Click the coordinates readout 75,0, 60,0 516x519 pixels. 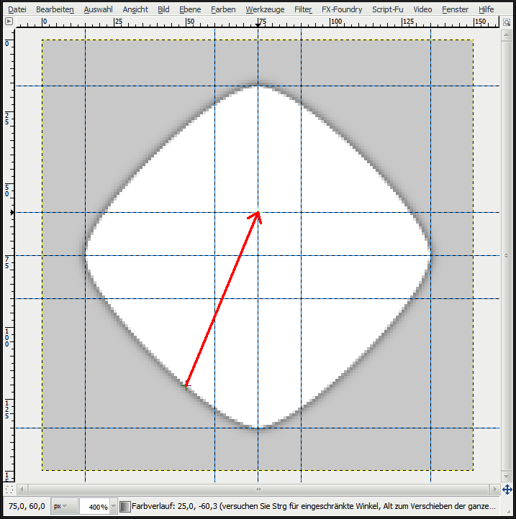pos(27,507)
